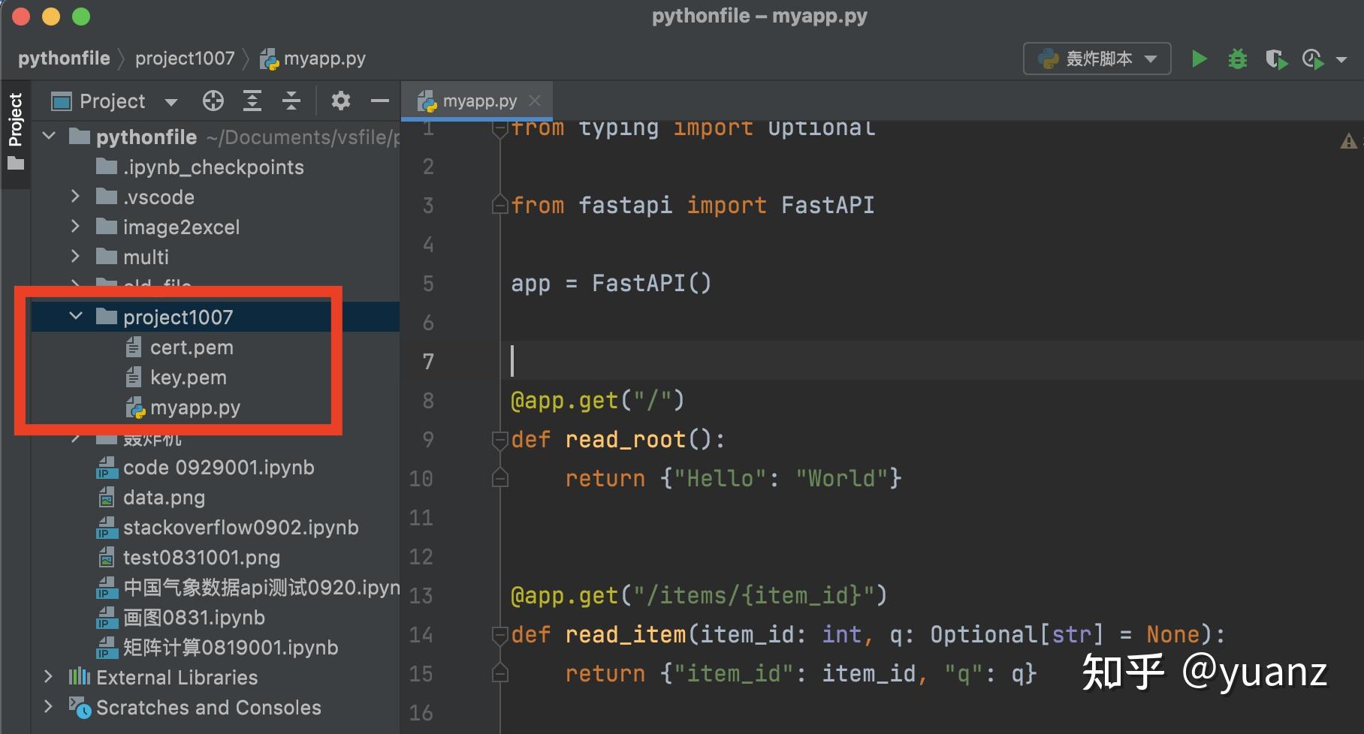Collapse all nodes in Project tree

[291, 101]
